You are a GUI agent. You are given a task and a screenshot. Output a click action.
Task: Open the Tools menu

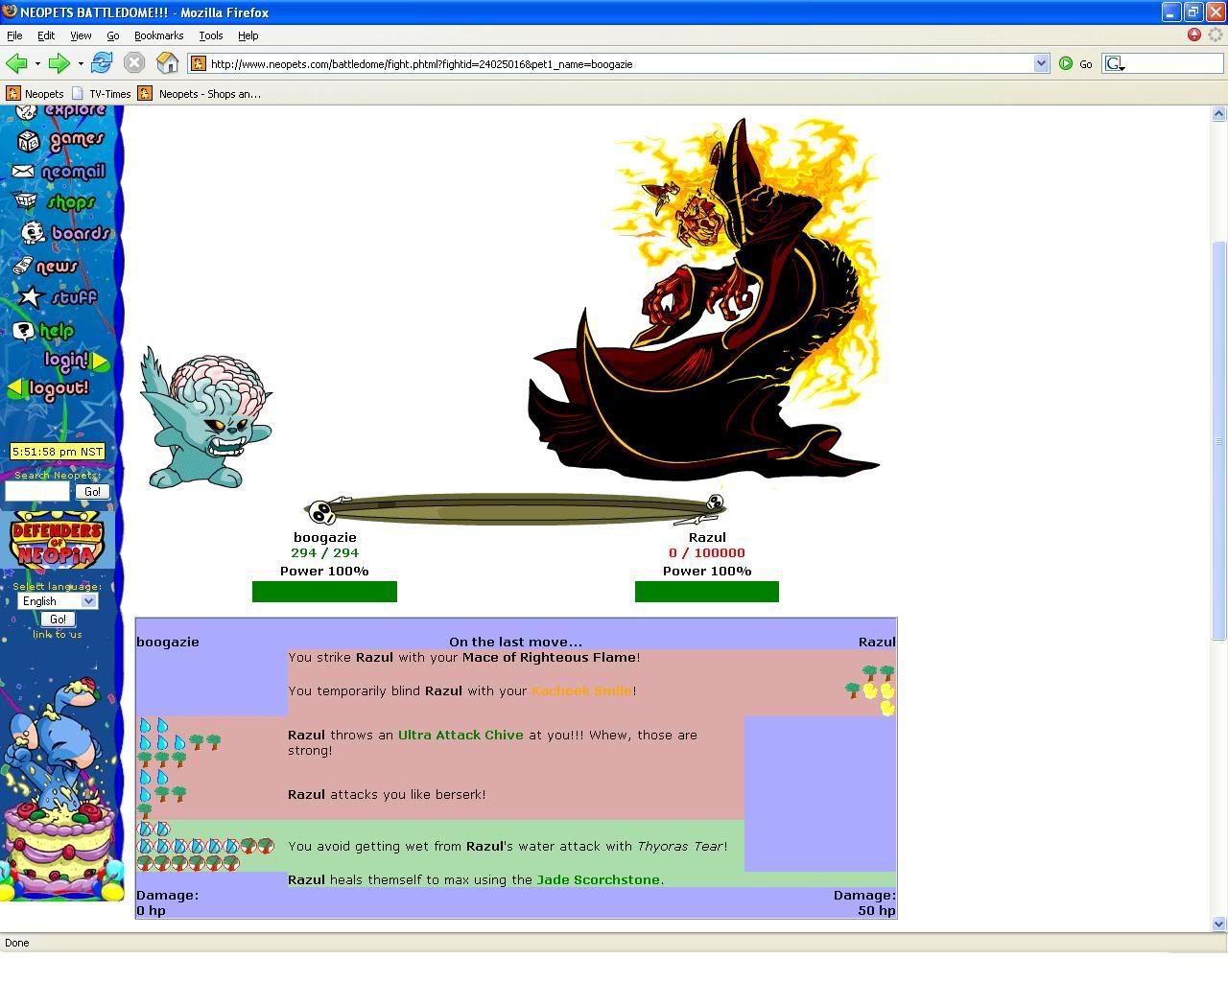211,35
